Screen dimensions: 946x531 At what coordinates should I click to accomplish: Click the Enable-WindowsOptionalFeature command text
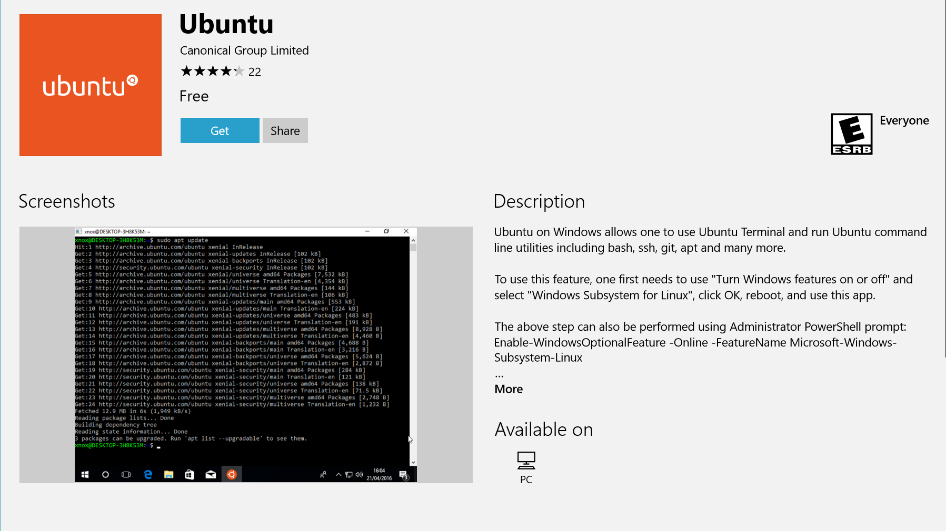695,350
